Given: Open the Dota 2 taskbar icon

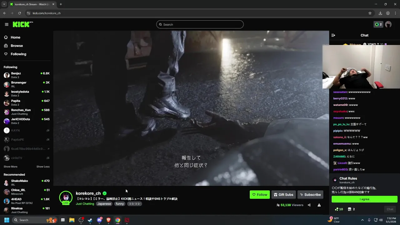Looking at the screenshot, I should pos(127,220).
